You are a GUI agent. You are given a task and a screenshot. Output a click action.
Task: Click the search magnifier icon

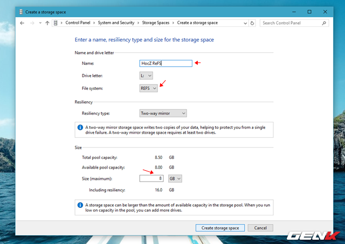pos(324,23)
